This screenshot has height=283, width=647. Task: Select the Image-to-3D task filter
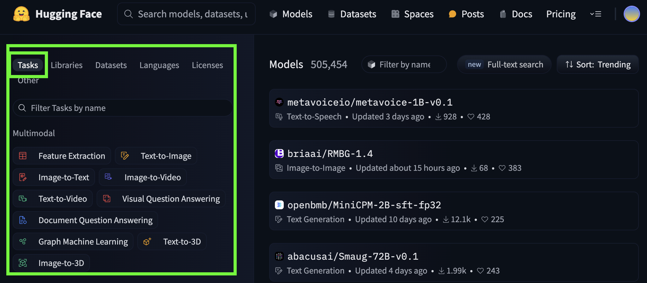coord(51,263)
